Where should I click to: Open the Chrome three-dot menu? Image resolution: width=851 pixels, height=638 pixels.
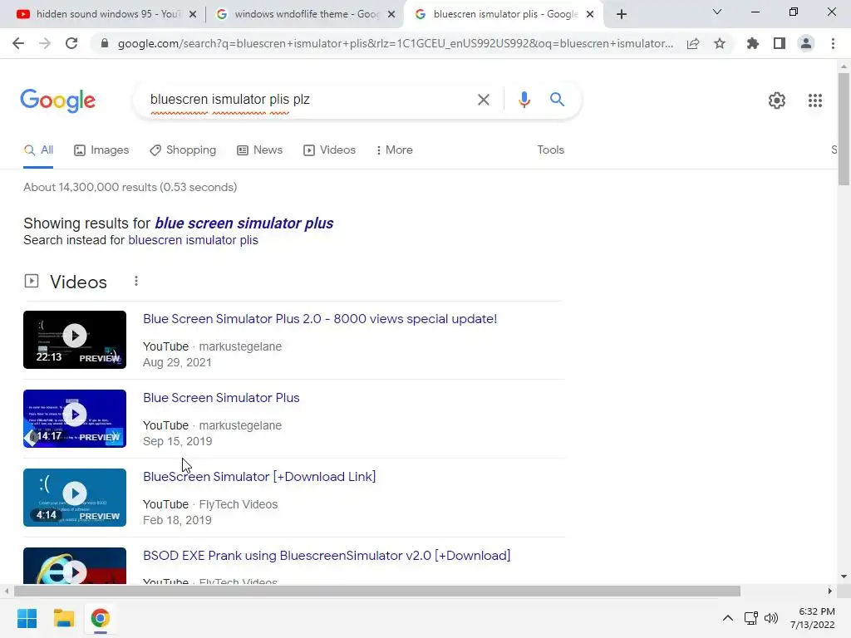tap(833, 43)
